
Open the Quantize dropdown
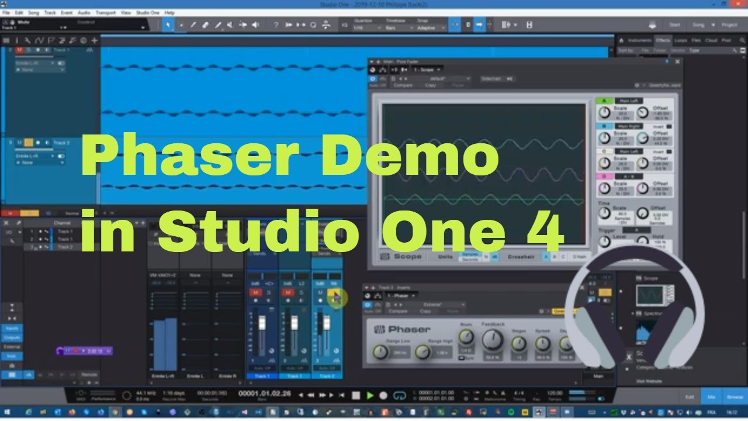click(366, 27)
